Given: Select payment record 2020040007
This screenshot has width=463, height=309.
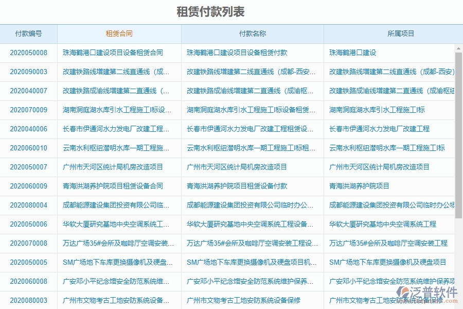Looking at the screenshot, I should tap(29, 91).
